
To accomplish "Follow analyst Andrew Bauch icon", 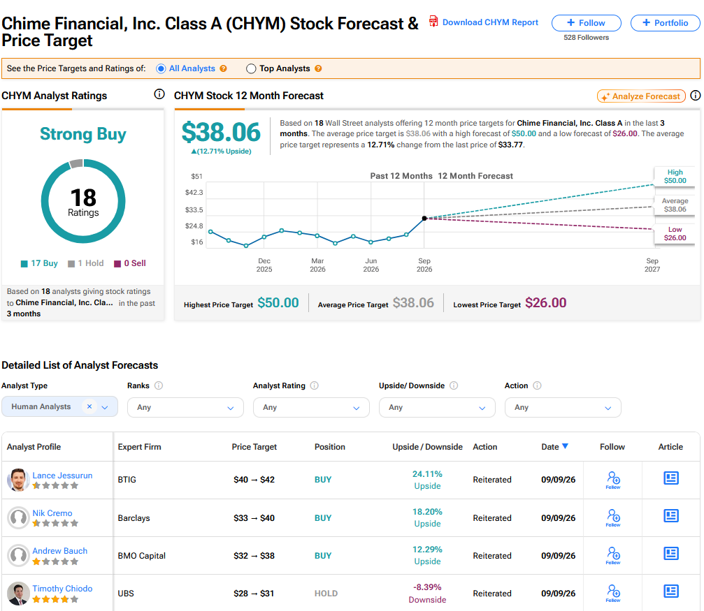I will pos(613,555).
